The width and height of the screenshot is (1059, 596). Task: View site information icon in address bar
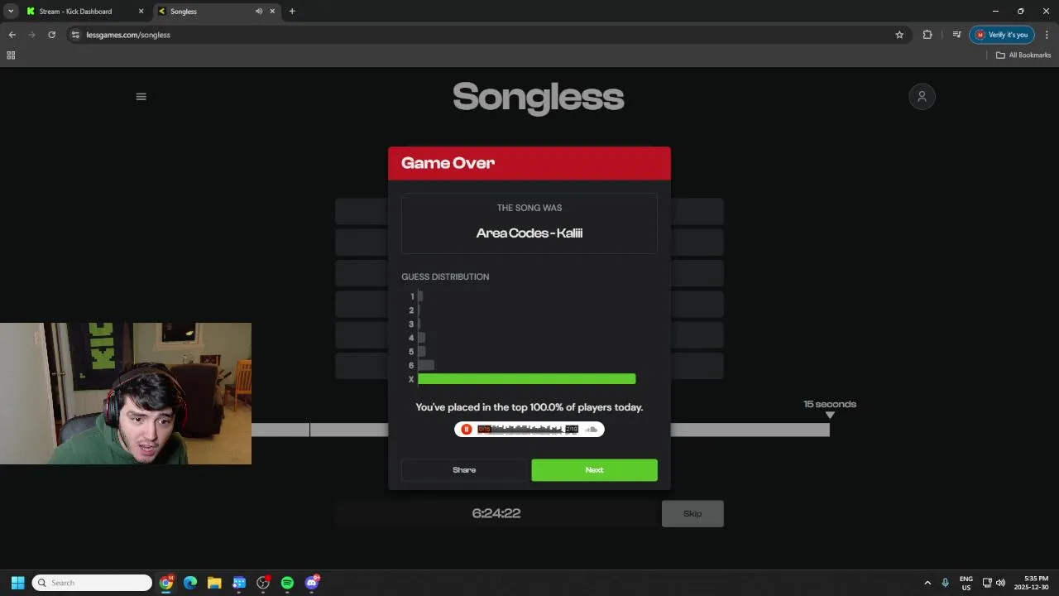pyautogui.click(x=75, y=35)
